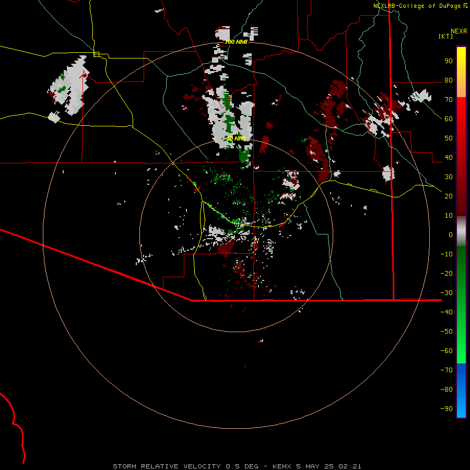Click the NEXLAB-College of DuPage watermark text
This screenshot has width=470, height=470.
click(420, 6)
